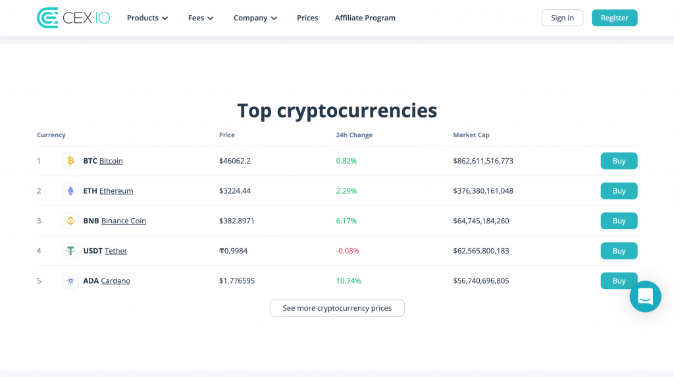Open the Ethereum link

[x=116, y=191]
